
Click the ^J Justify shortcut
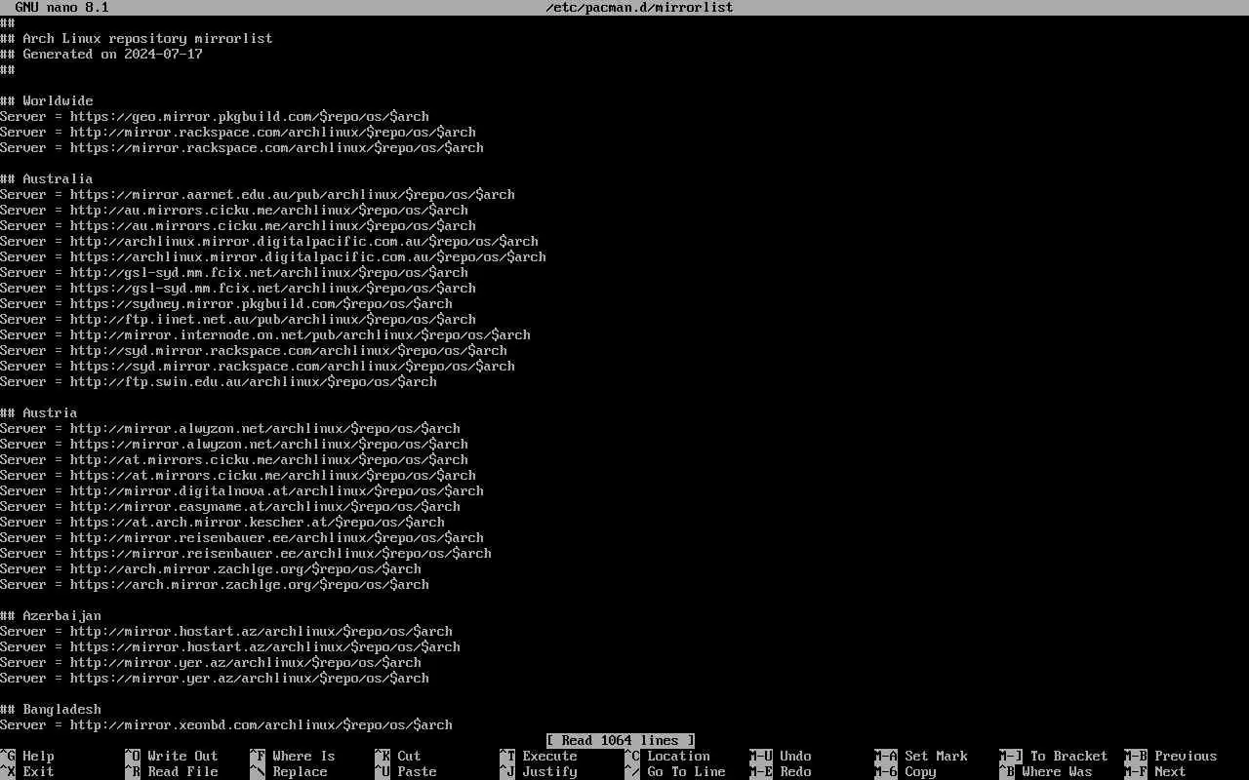click(x=539, y=771)
